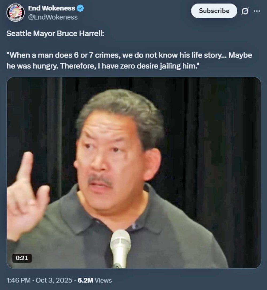Viewport: 267px width, 290px height.
Task: Open the @EndWokeness handle link
Action: pyautogui.click(x=53, y=17)
